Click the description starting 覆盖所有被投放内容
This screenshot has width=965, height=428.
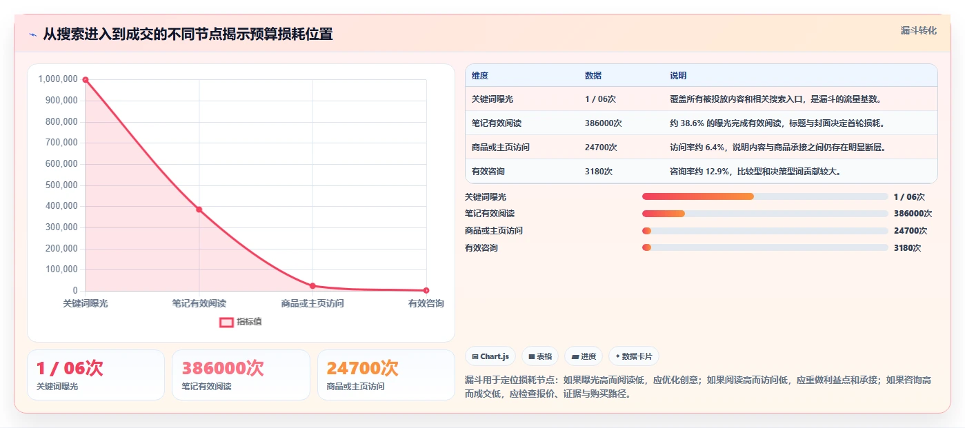(x=775, y=99)
